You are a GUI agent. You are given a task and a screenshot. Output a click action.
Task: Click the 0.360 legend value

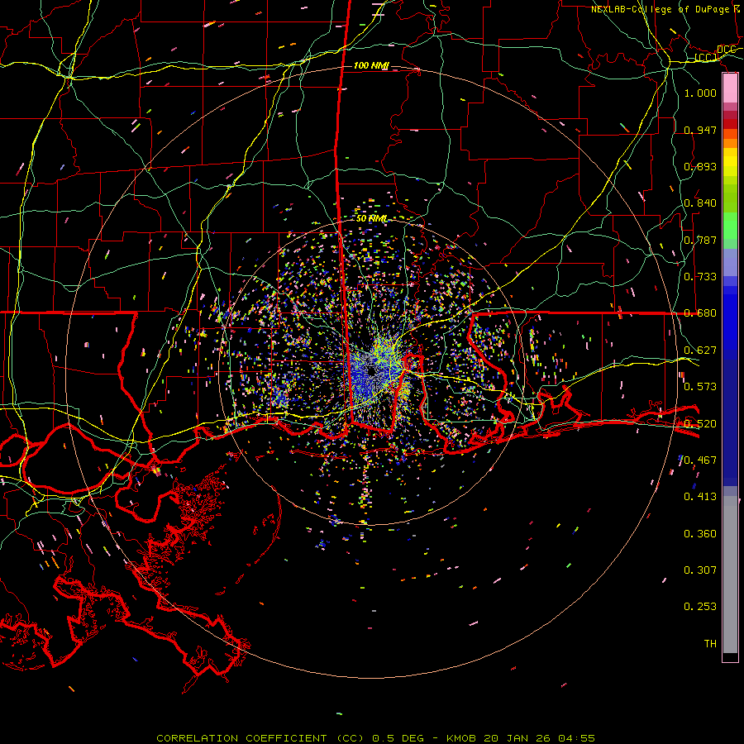[700, 534]
